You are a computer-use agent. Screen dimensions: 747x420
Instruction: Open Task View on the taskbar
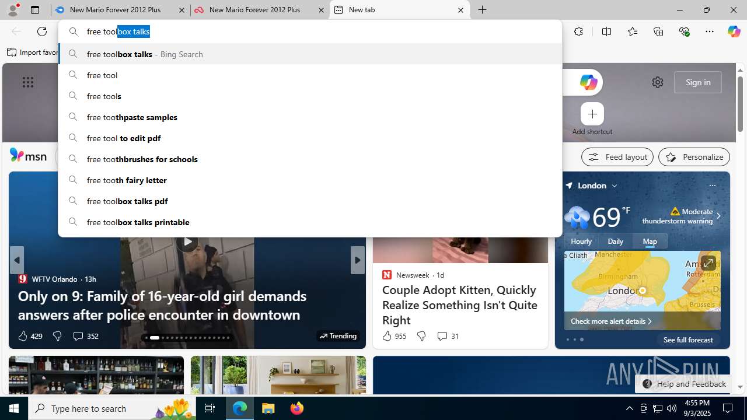(x=210, y=408)
